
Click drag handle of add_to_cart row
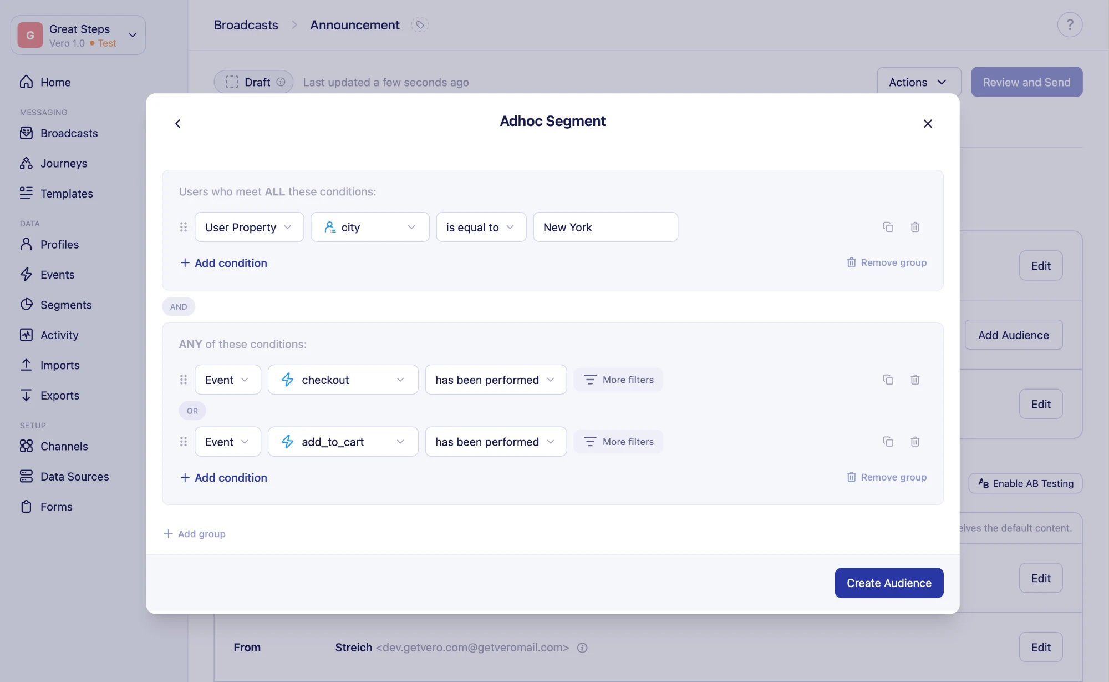click(184, 442)
